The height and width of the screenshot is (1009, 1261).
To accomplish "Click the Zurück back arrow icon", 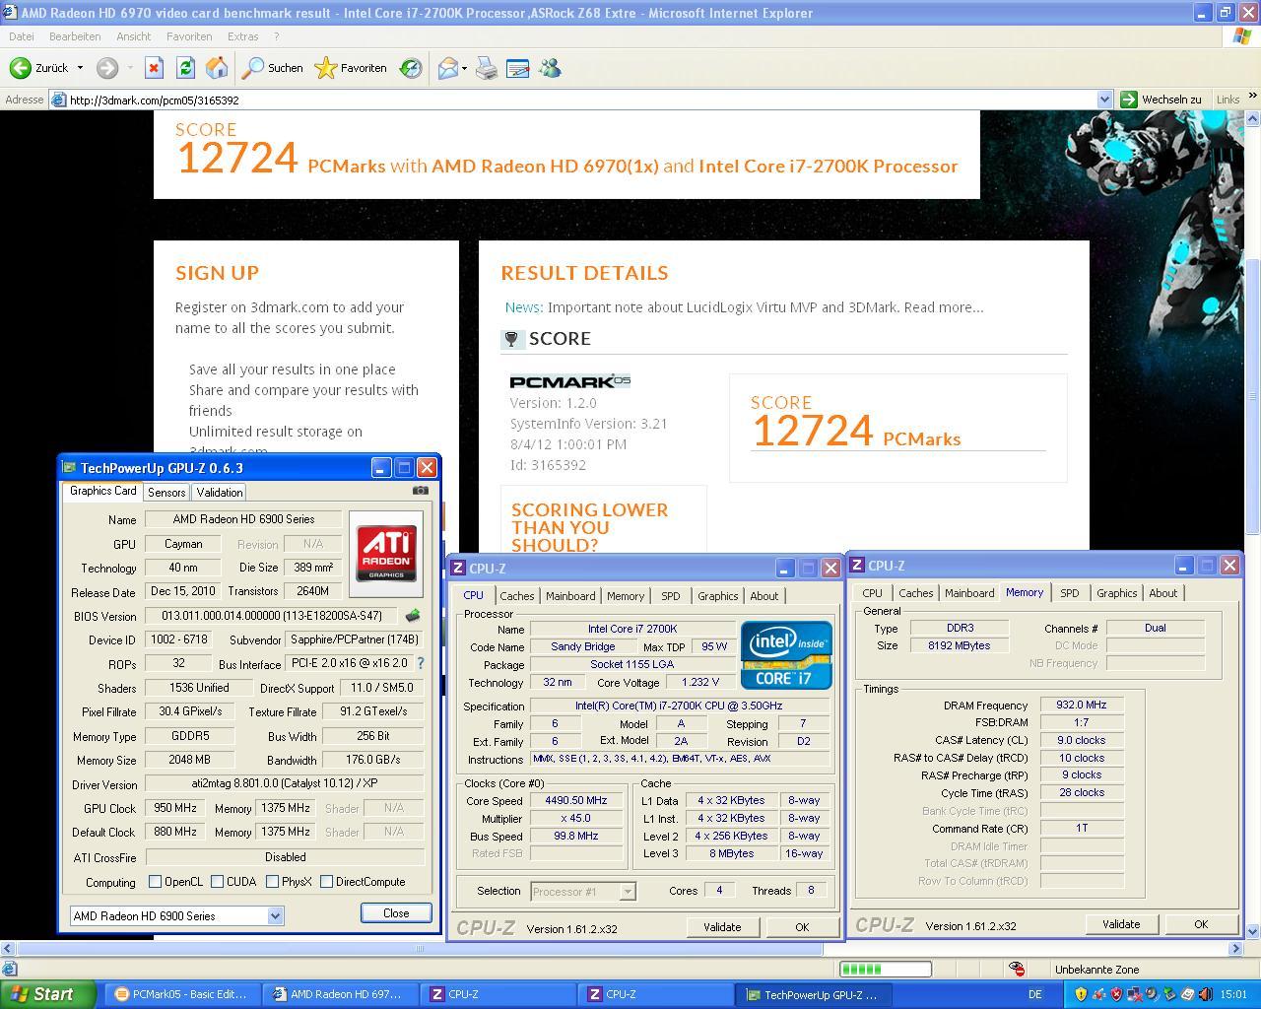I will 20,68.
